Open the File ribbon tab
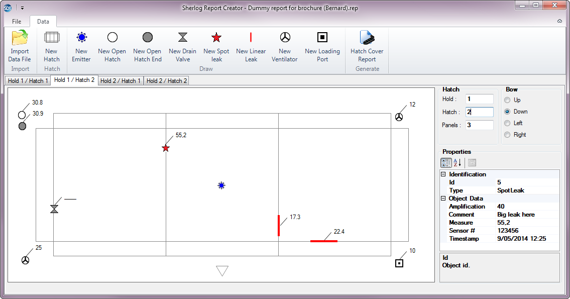This screenshot has height=299, width=570. coord(17,22)
